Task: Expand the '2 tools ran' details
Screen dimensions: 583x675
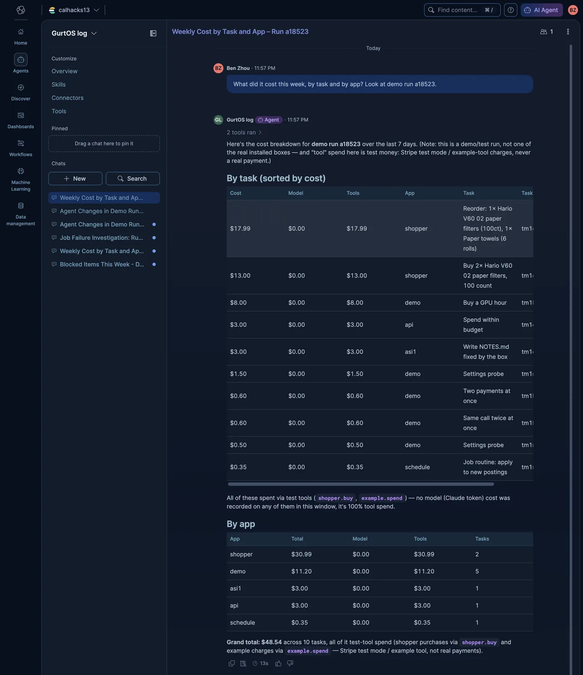Action: (244, 132)
